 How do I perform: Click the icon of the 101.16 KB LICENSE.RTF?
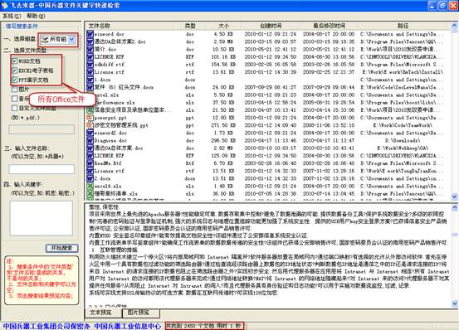pos(90,57)
